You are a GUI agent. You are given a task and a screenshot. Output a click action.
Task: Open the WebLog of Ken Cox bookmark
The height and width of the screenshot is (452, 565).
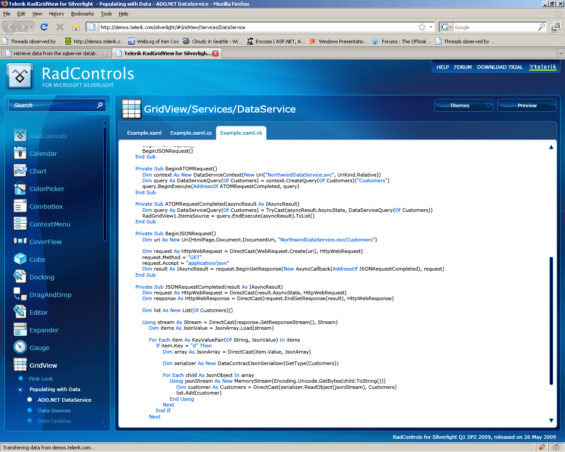[x=154, y=41]
